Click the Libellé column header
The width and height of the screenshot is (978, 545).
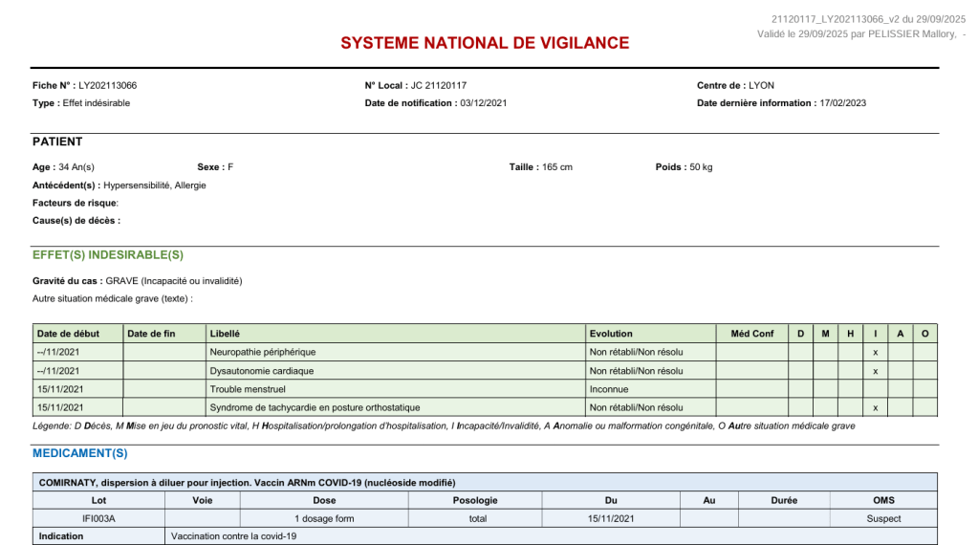tap(225, 334)
